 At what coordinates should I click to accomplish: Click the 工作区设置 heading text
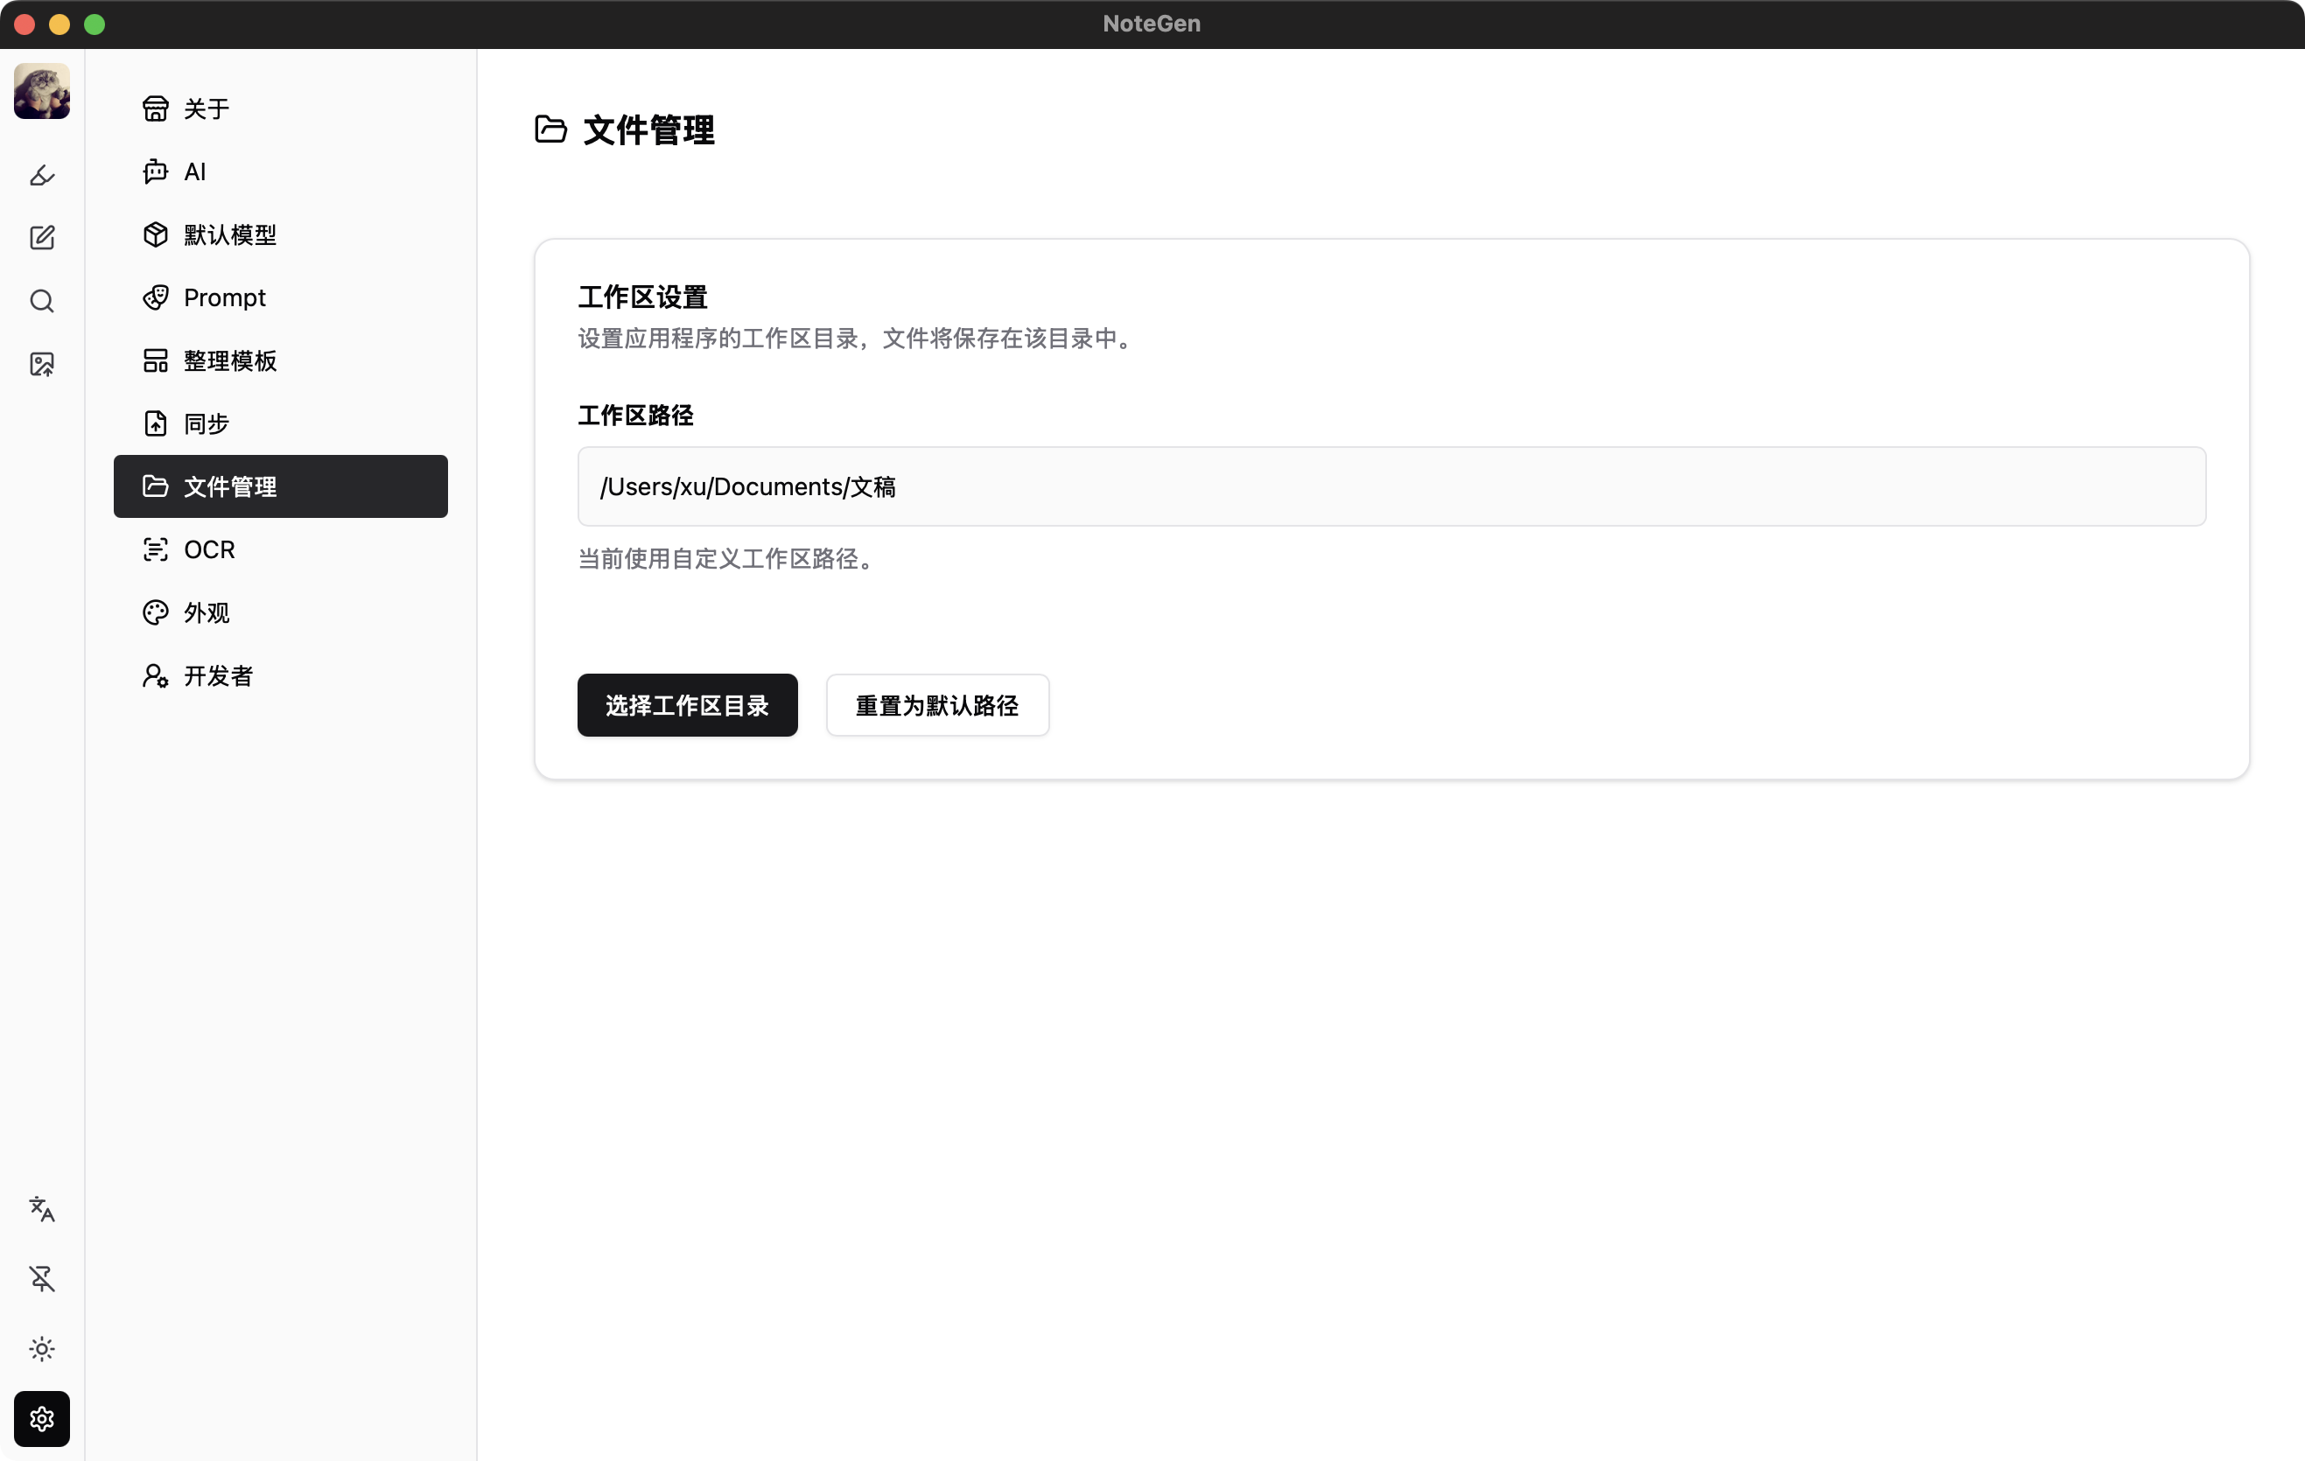pyautogui.click(x=642, y=297)
